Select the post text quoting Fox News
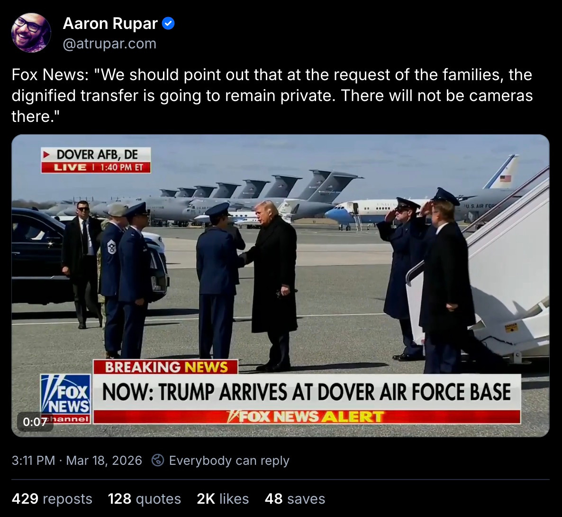 pyautogui.click(x=272, y=95)
